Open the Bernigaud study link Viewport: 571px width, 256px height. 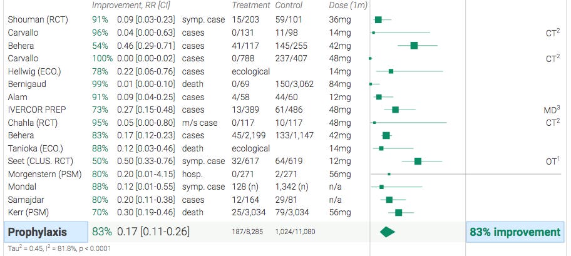26,84
